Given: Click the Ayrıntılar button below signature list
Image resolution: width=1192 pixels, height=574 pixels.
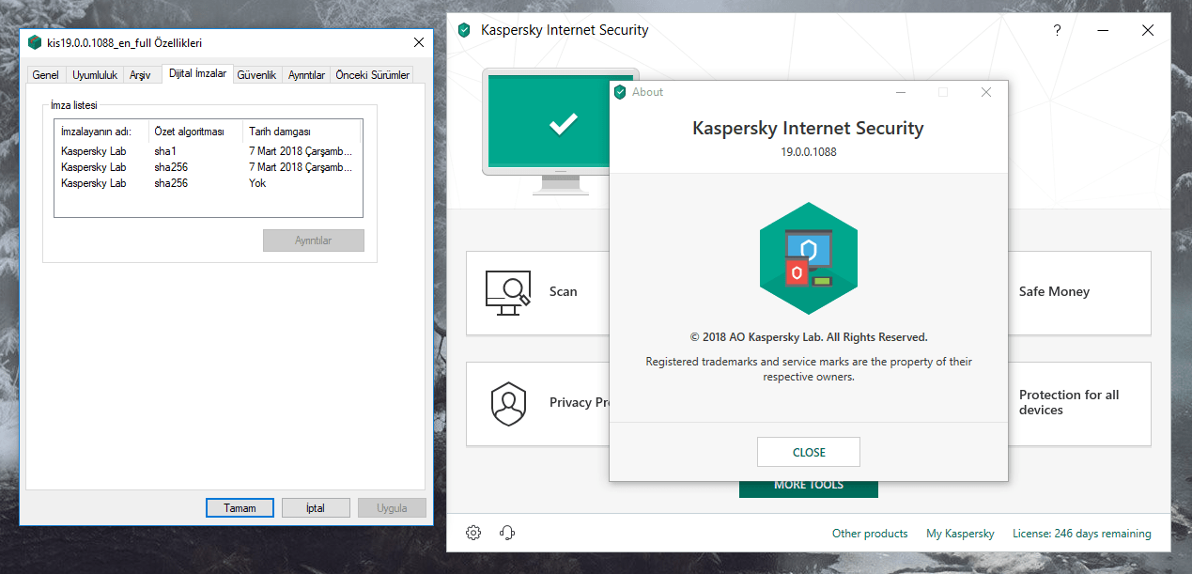Looking at the screenshot, I should click(x=314, y=240).
